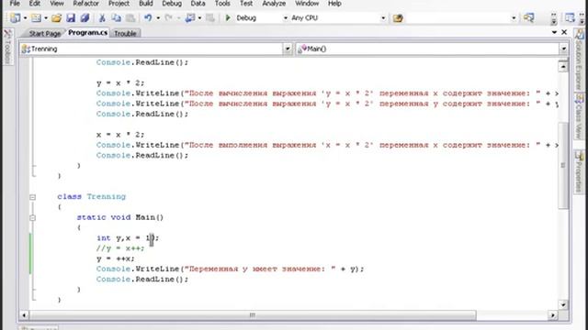Expand the Undo history dropdown arrow
This screenshot has height=330, width=588.
(x=158, y=17)
